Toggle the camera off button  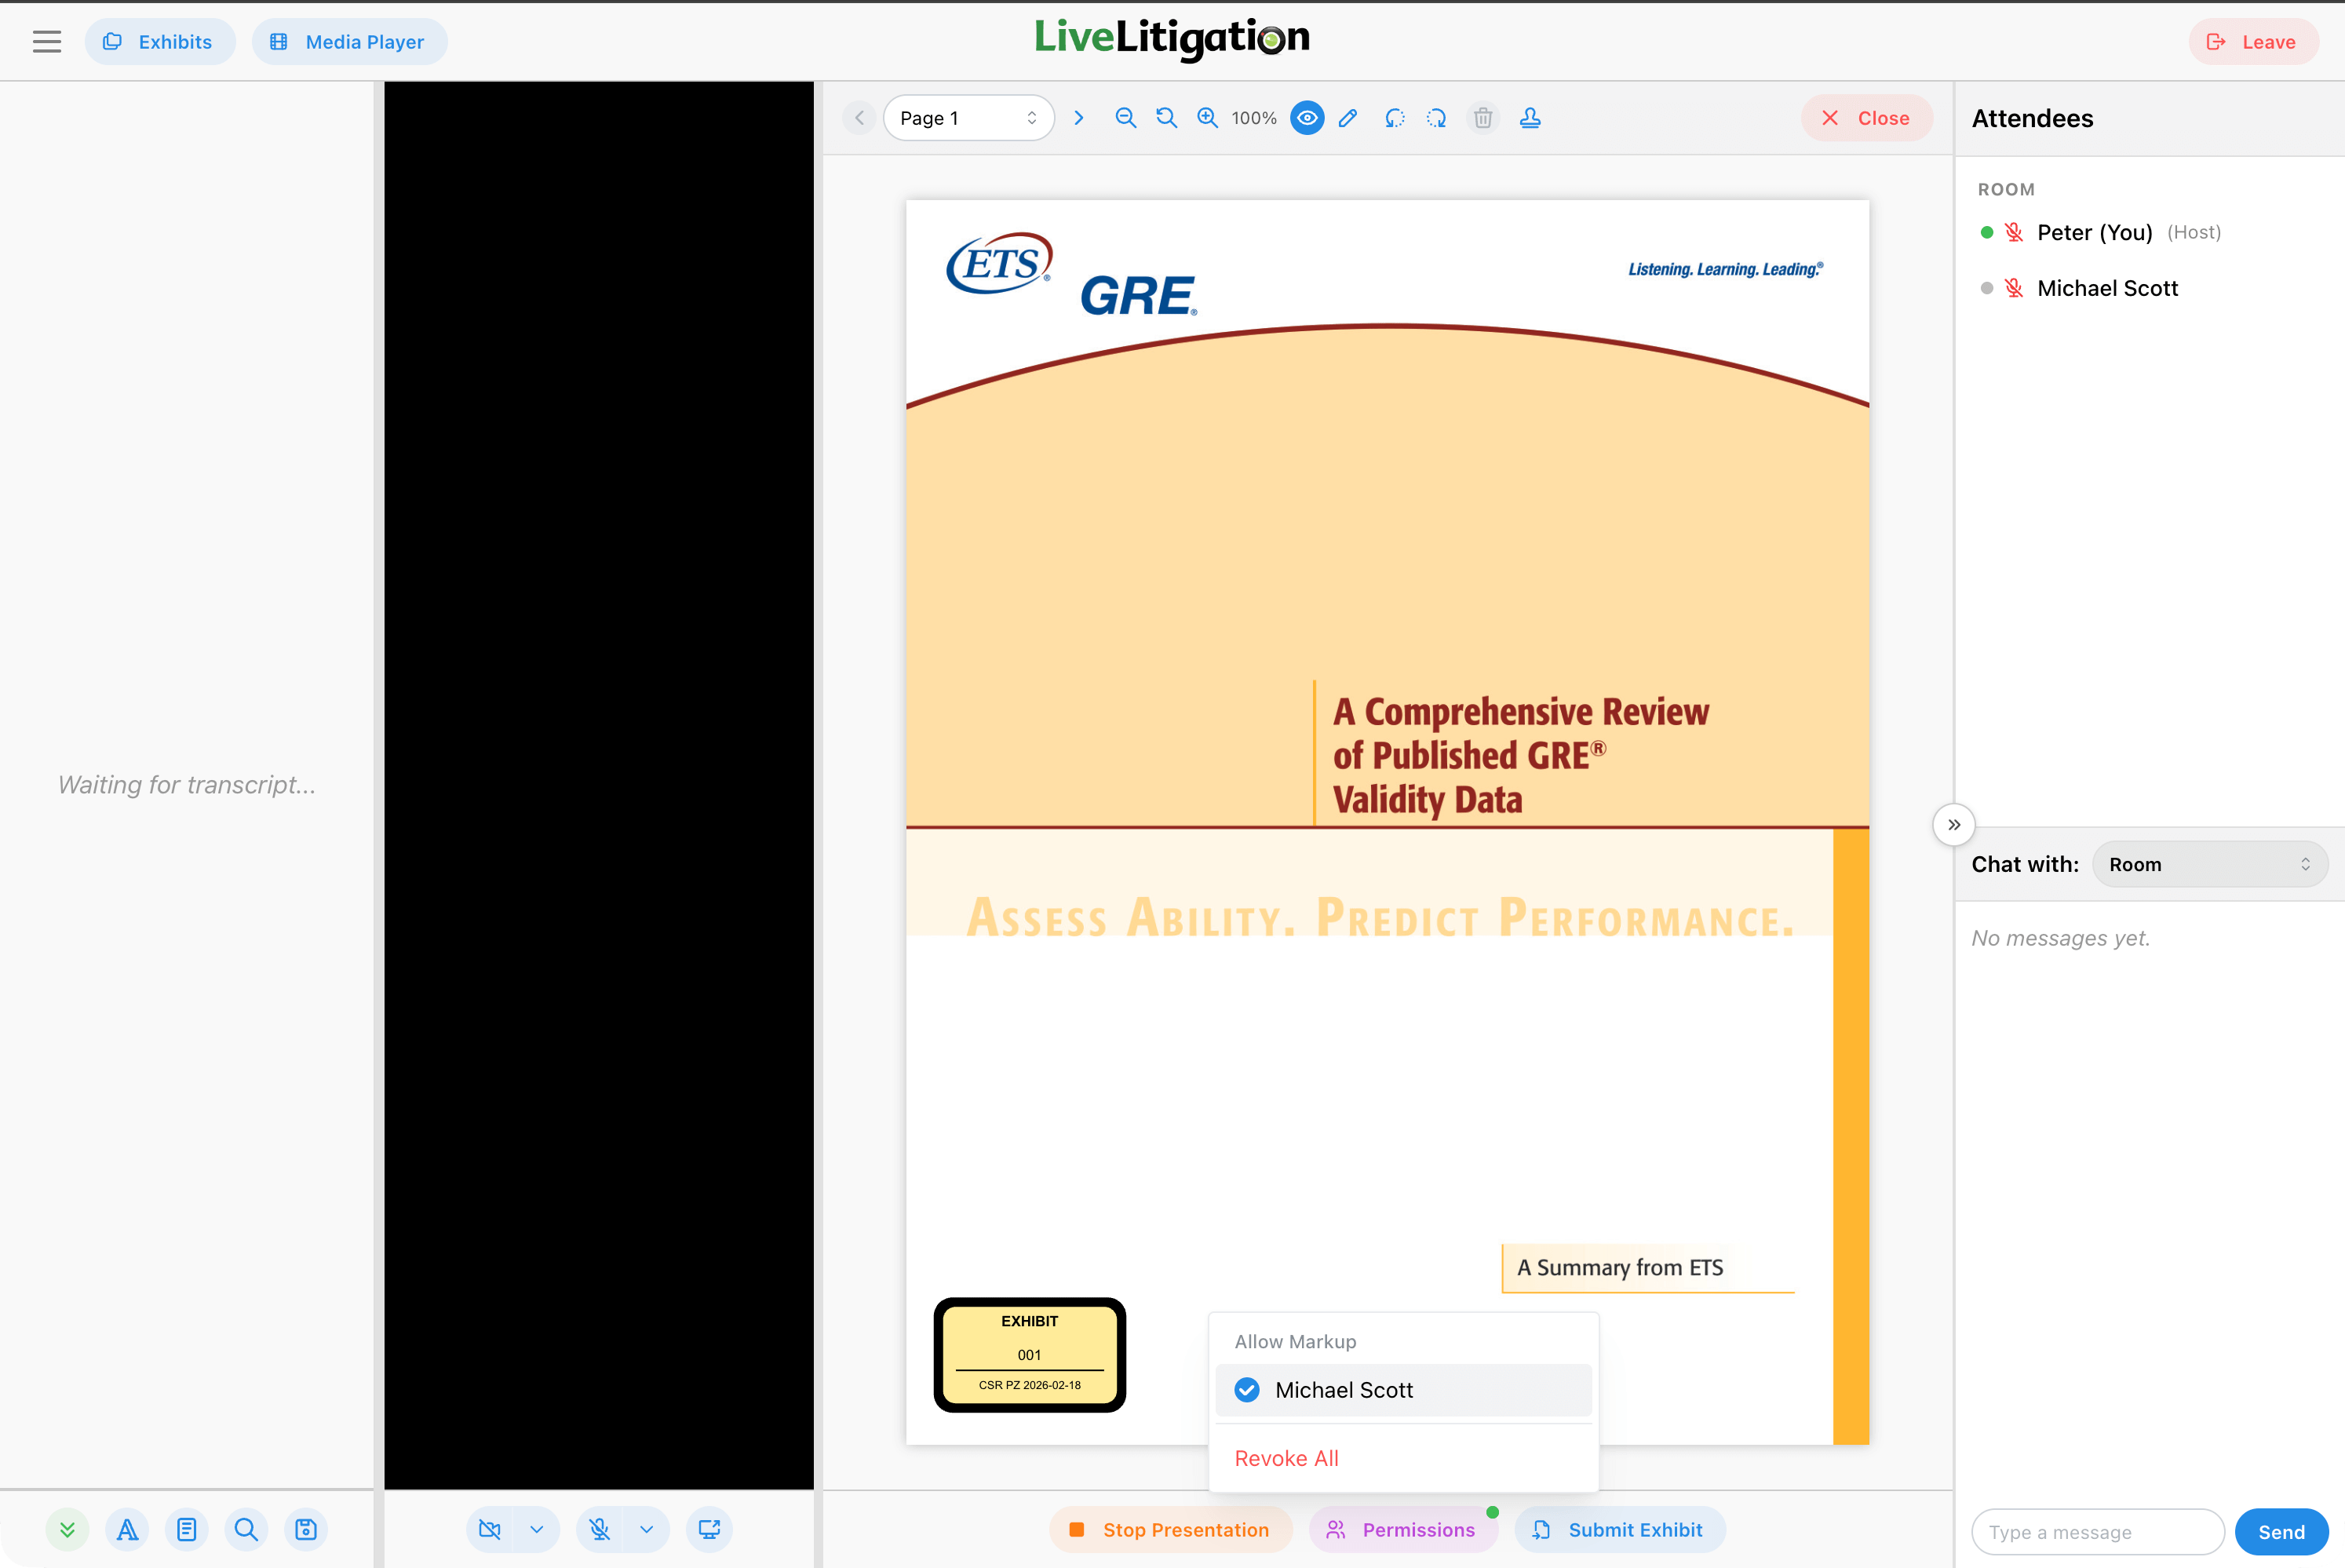pyautogui.click(x=489, y=1529)
